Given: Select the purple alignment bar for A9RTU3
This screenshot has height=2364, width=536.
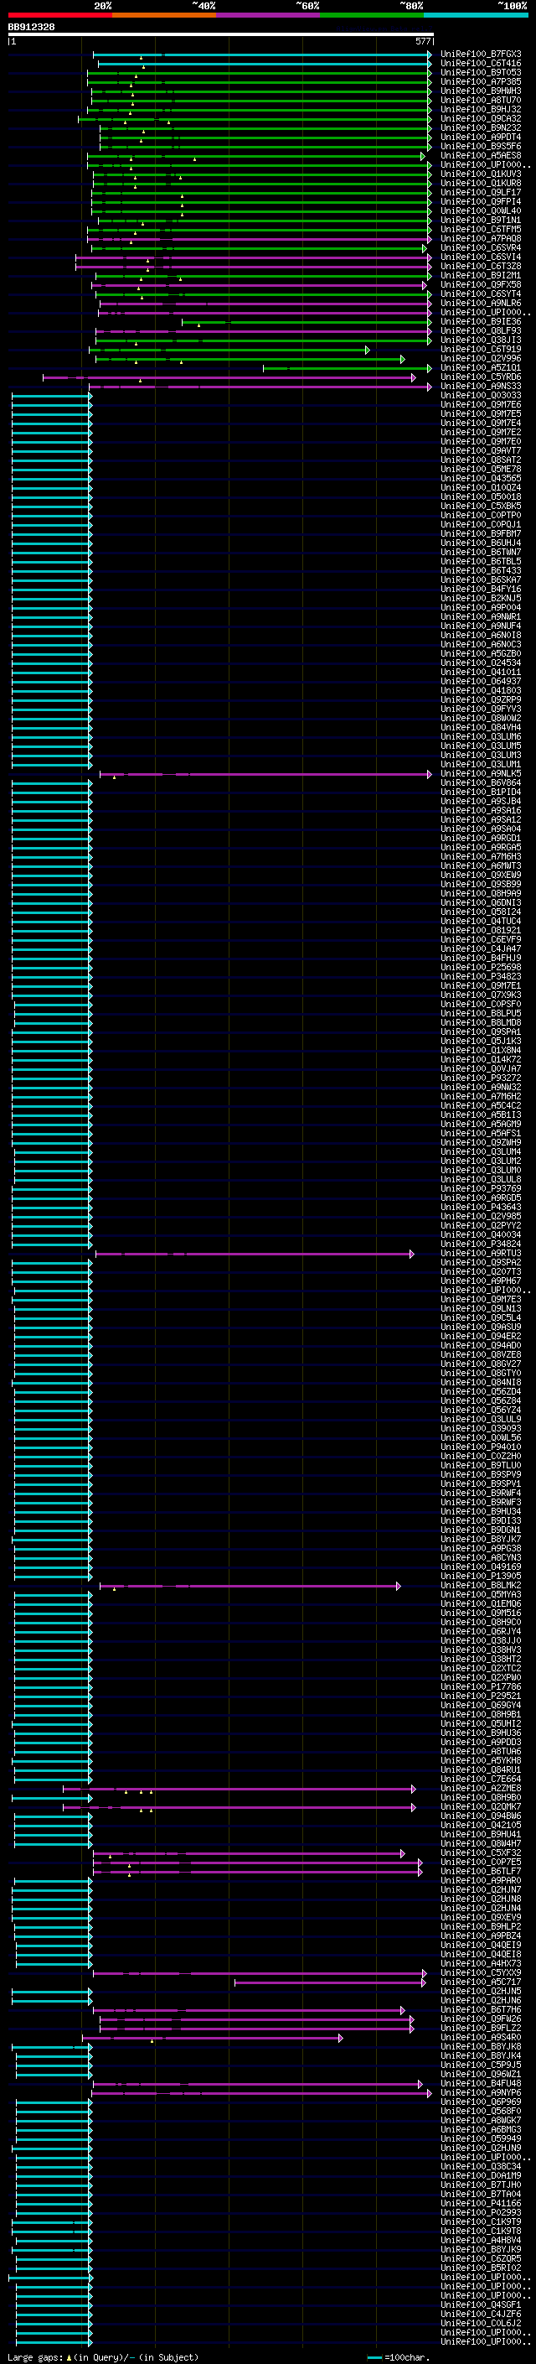Looking at the screenshot, I should (255, 1254).
